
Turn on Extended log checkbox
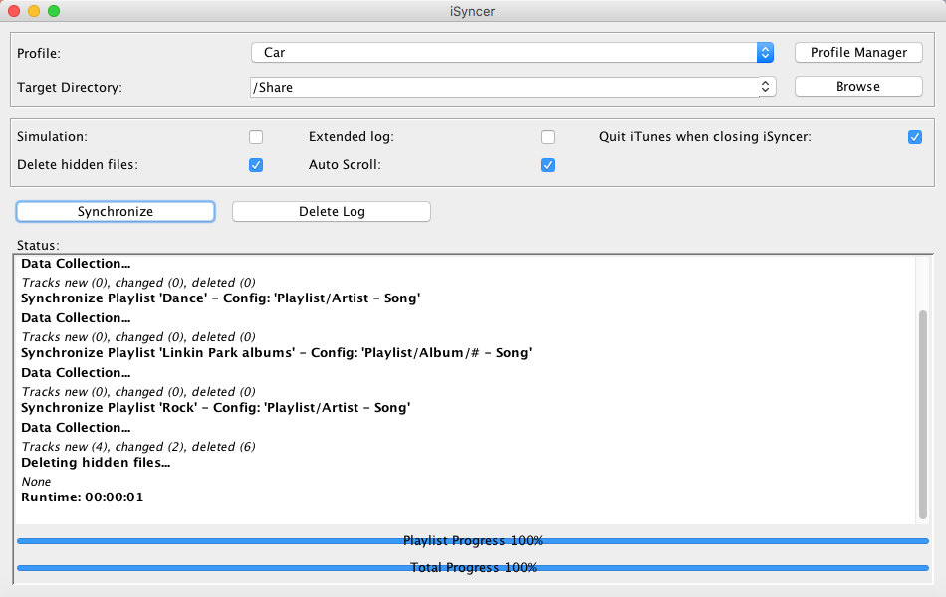click(548, 137)
